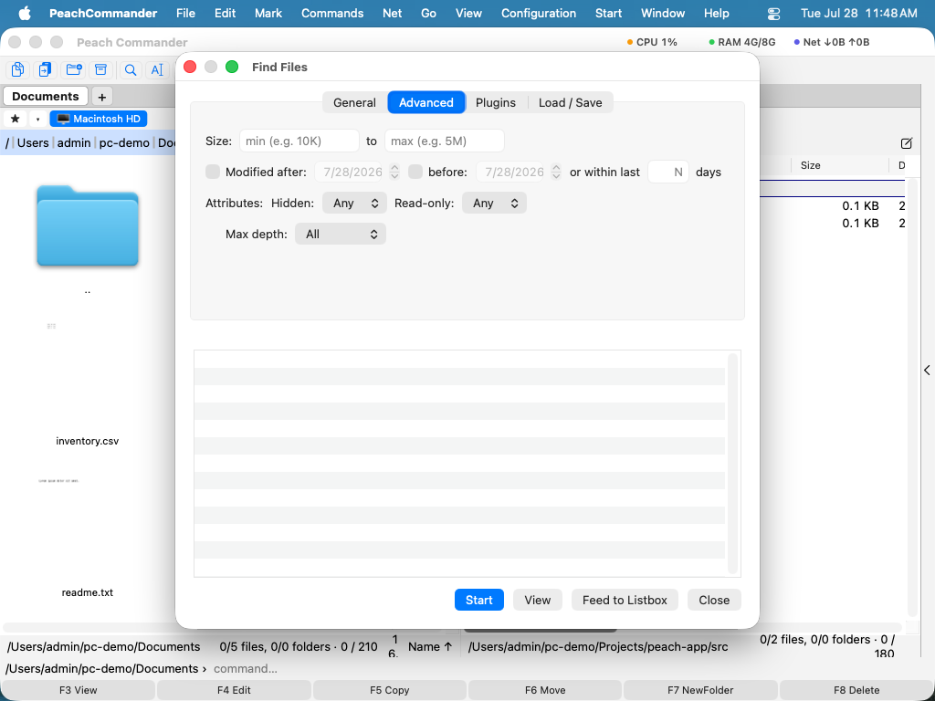The width and height of the screenshot is (935, 701).
Task: Click the View button in Find Files
Action: pos(537,600)
